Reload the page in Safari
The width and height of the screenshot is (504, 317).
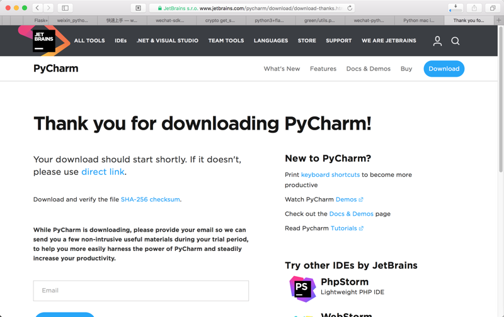pyautogui.click(x=350, y=8)
